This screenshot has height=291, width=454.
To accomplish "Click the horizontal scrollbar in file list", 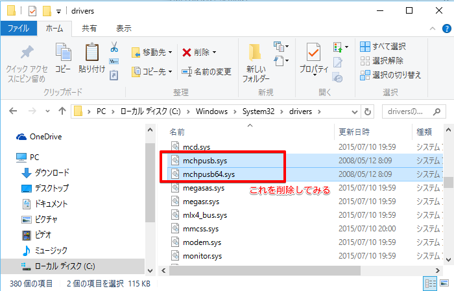I will click(x=265, y=271).
